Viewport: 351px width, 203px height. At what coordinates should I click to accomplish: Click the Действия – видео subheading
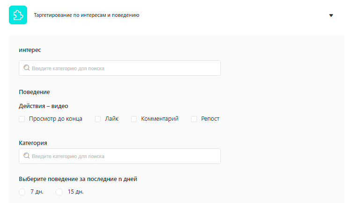[44, 106]
